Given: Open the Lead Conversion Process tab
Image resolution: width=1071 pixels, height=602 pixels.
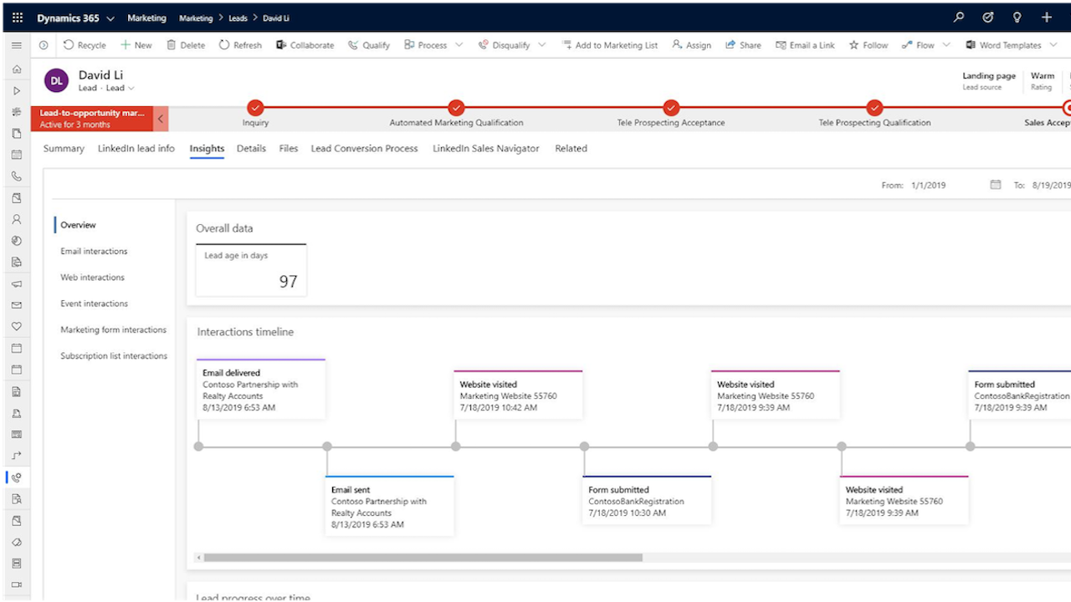Looking at the screenshot, I should [x=364, y=149].
